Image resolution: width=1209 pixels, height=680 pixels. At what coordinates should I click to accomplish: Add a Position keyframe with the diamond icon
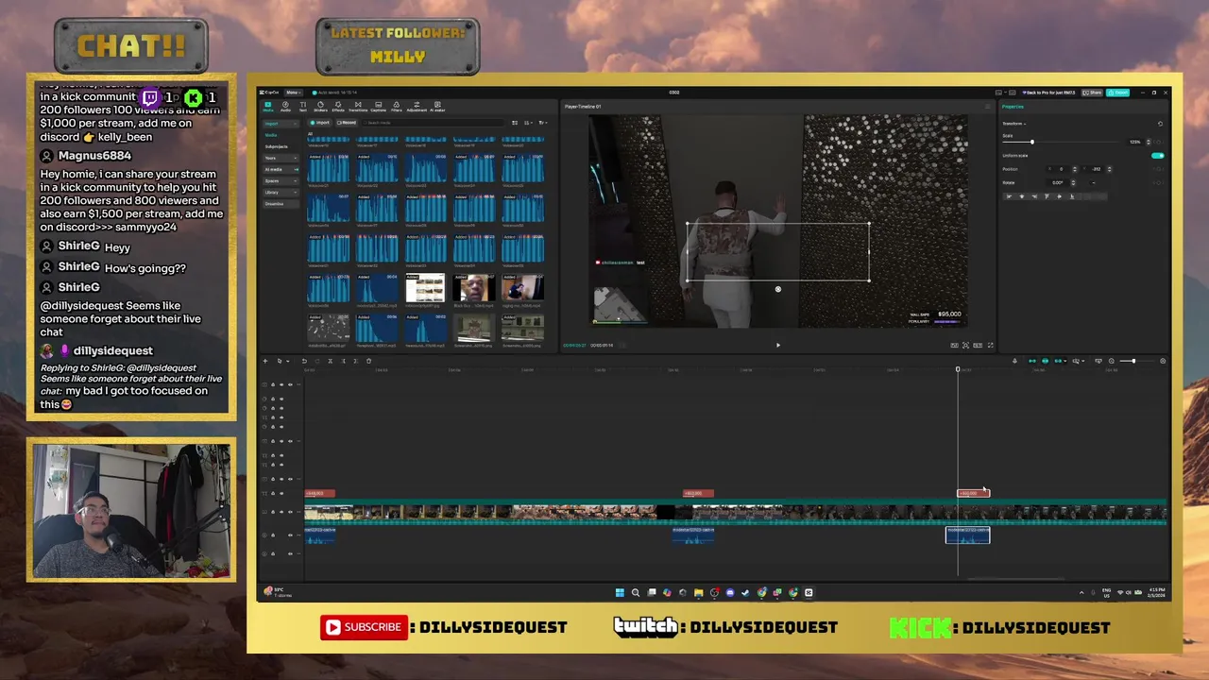pos(1159,169)
